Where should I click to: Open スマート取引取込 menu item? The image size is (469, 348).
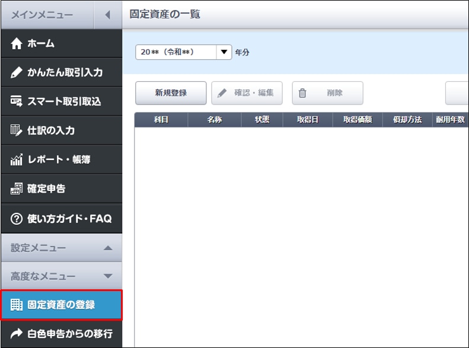point(61,101)
